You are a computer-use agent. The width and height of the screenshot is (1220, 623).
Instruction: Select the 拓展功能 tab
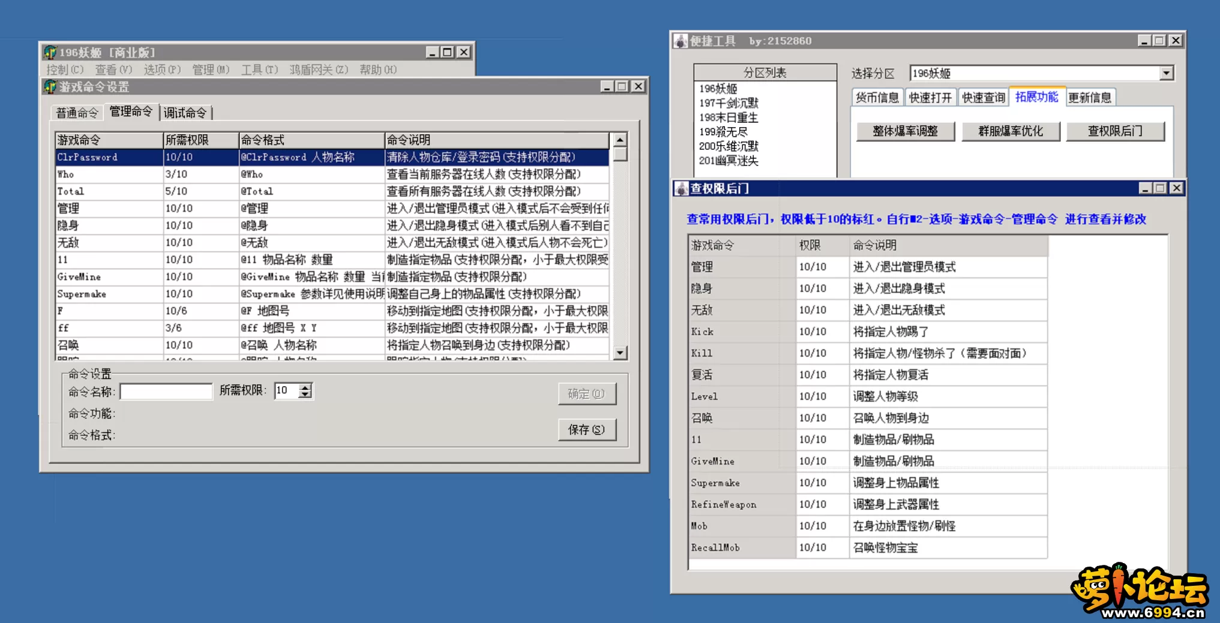pos(1037,97)
